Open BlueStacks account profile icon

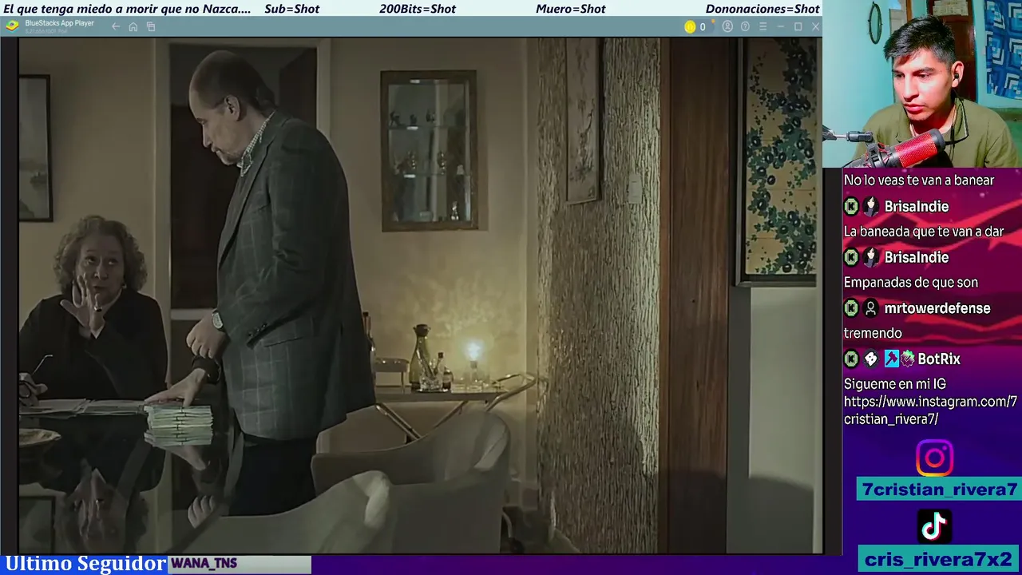pyautogui.click(x=727, y=26)
